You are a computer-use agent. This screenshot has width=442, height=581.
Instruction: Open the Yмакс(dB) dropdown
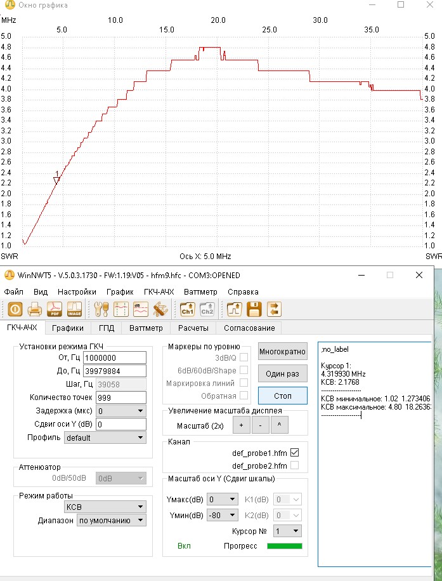tap(222, 500)
